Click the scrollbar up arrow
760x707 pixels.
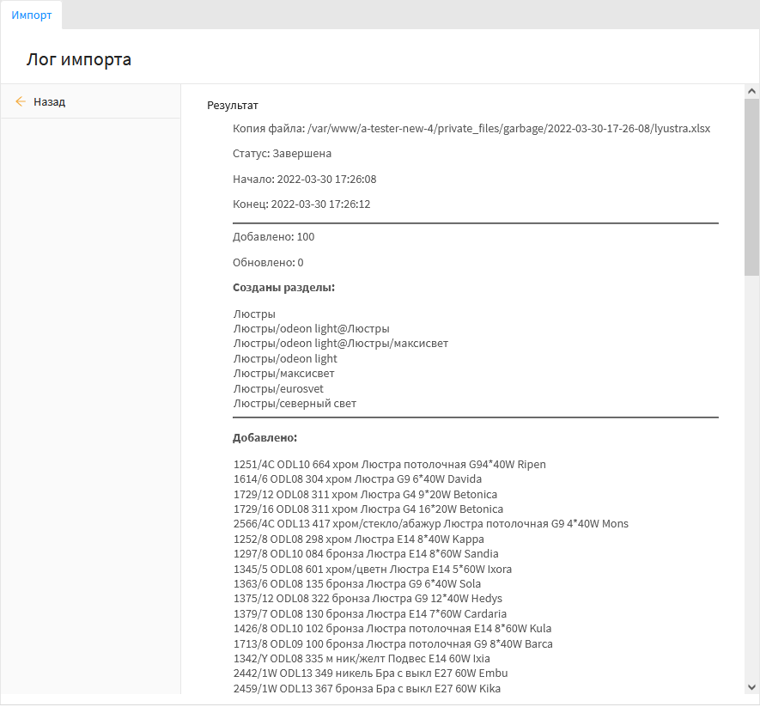click(751, 91)
